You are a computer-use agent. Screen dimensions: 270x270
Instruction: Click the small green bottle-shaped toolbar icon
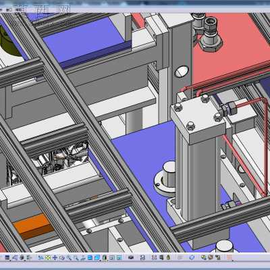168,257
